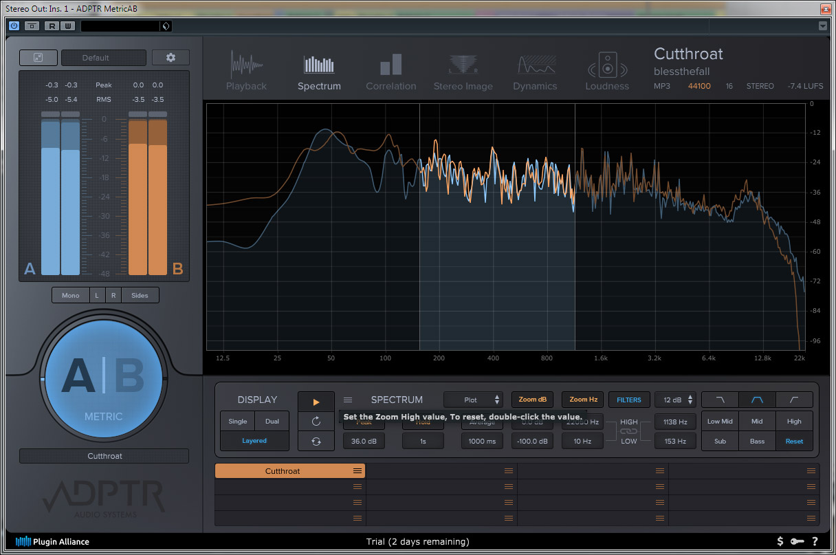Click the Zoom dB button
This screenshot has height=555, width=836.
532,400
